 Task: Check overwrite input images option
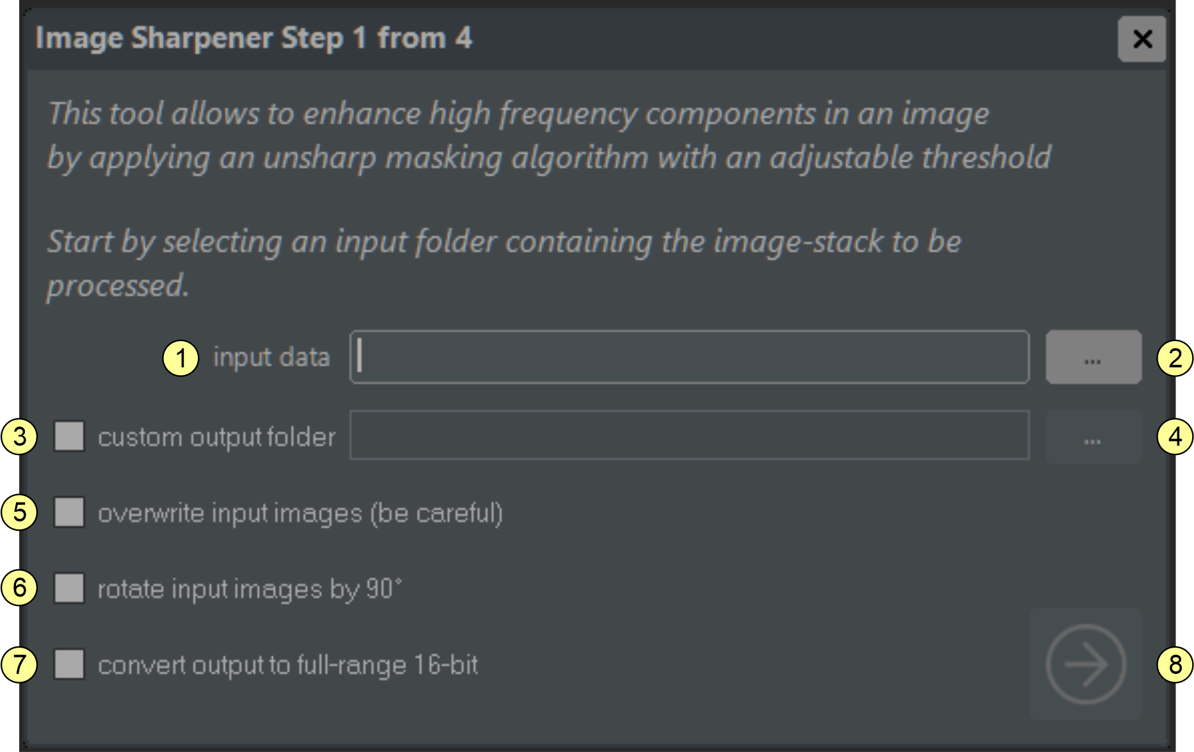tap(69, 513)
